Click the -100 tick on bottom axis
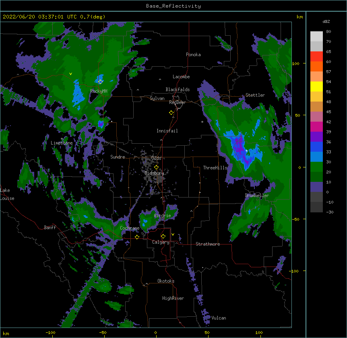This screenshot has width=347, height=338. pos(50,332)
